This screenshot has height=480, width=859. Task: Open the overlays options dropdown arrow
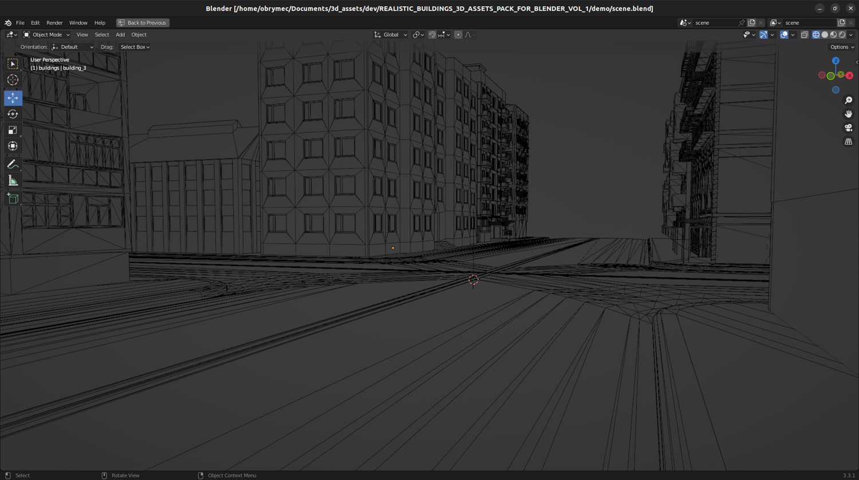(x=793, y=35)
